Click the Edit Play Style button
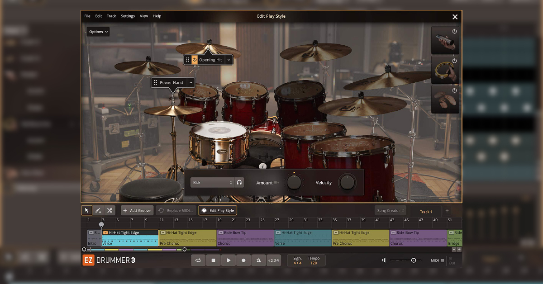The image size is (543, 284). click(218, 210)
